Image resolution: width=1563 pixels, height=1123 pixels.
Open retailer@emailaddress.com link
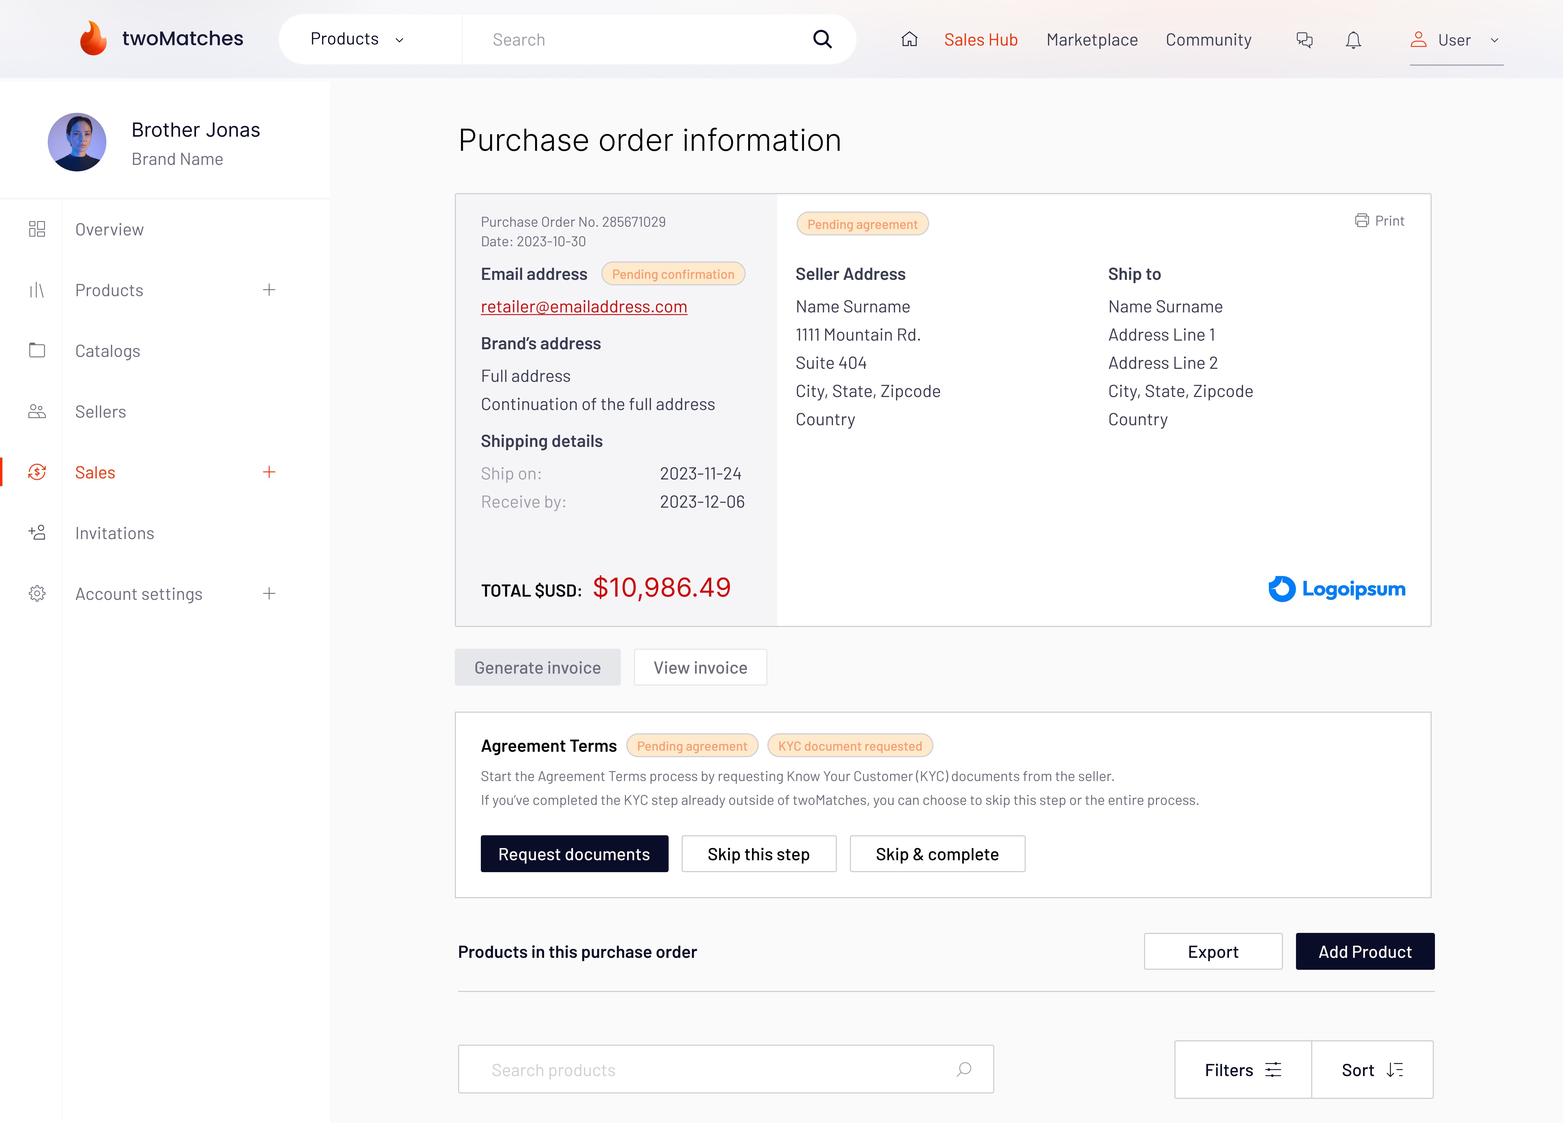584,306
